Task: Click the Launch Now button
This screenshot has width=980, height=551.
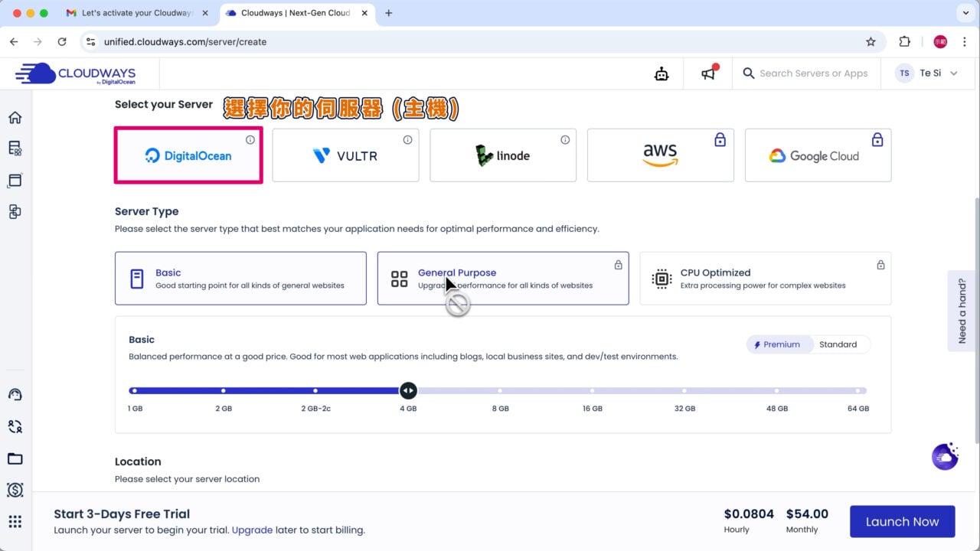Action: (x=902, y=522)
